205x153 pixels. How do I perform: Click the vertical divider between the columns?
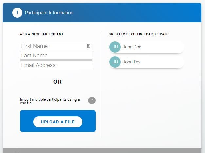101,85
